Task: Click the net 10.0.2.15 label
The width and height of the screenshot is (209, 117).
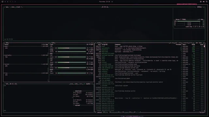Action: 13,84
